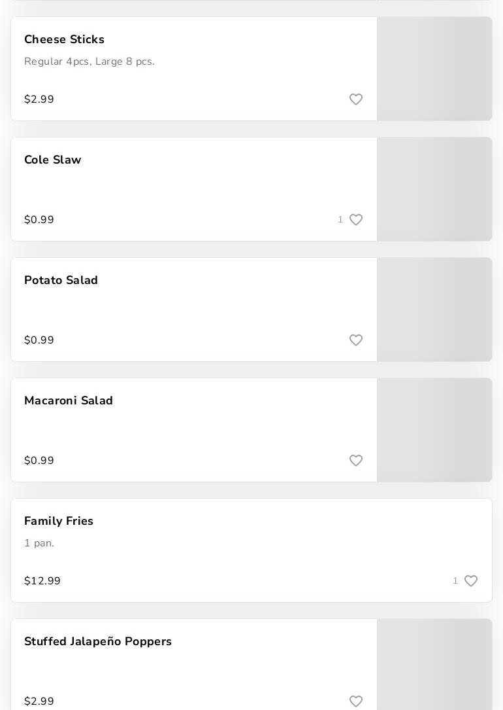The image size is (503, 710).
Task: Open the Cheese Sticks menu item
Action: pos(64,40)
